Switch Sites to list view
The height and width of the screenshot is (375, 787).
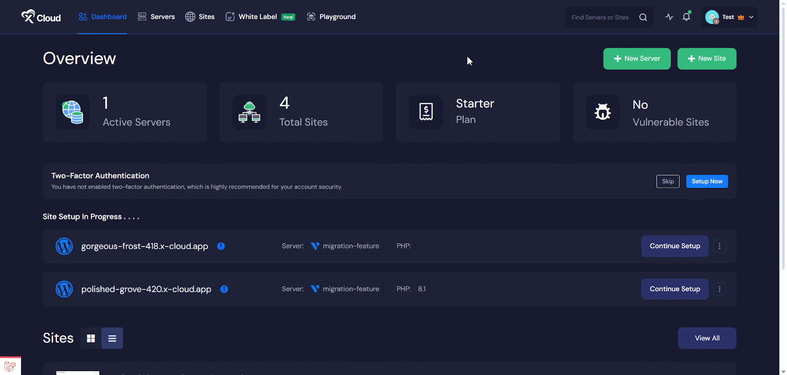click(112, 339)
